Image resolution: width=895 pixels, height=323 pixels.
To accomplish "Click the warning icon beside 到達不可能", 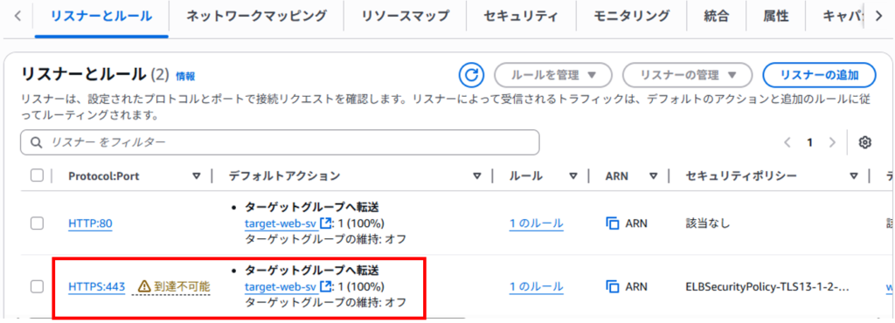I will pyautogui.click(x=144, y=286).
